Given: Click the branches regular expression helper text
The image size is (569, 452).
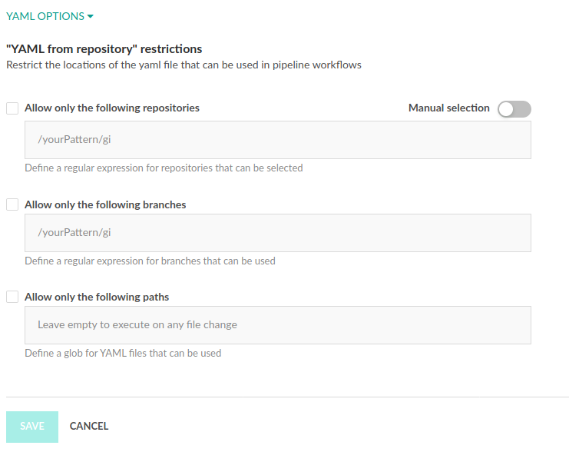Looking at the screenshot, I should 150,261.
